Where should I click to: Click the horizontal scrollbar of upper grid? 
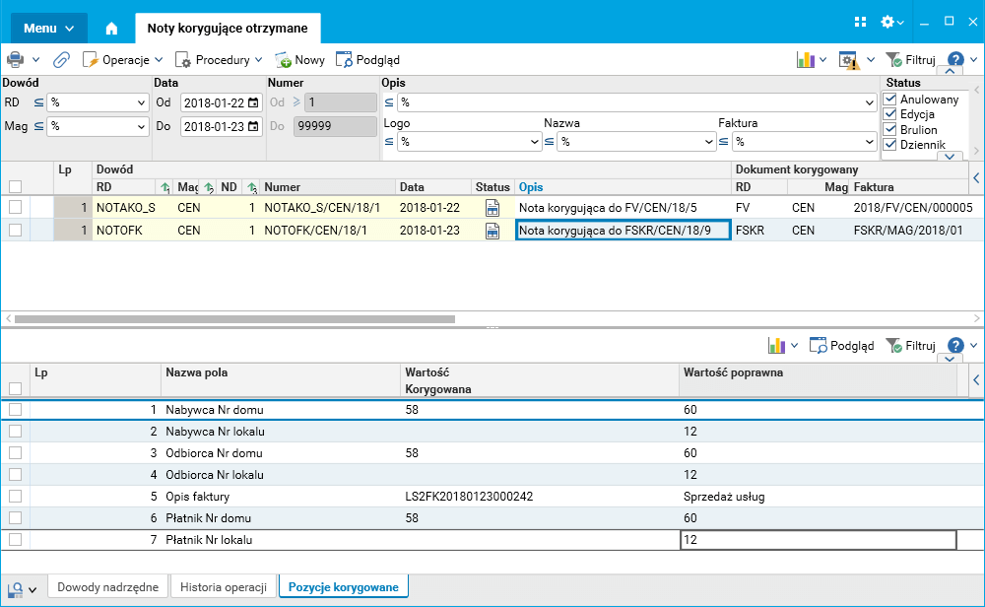pos(234,319)
